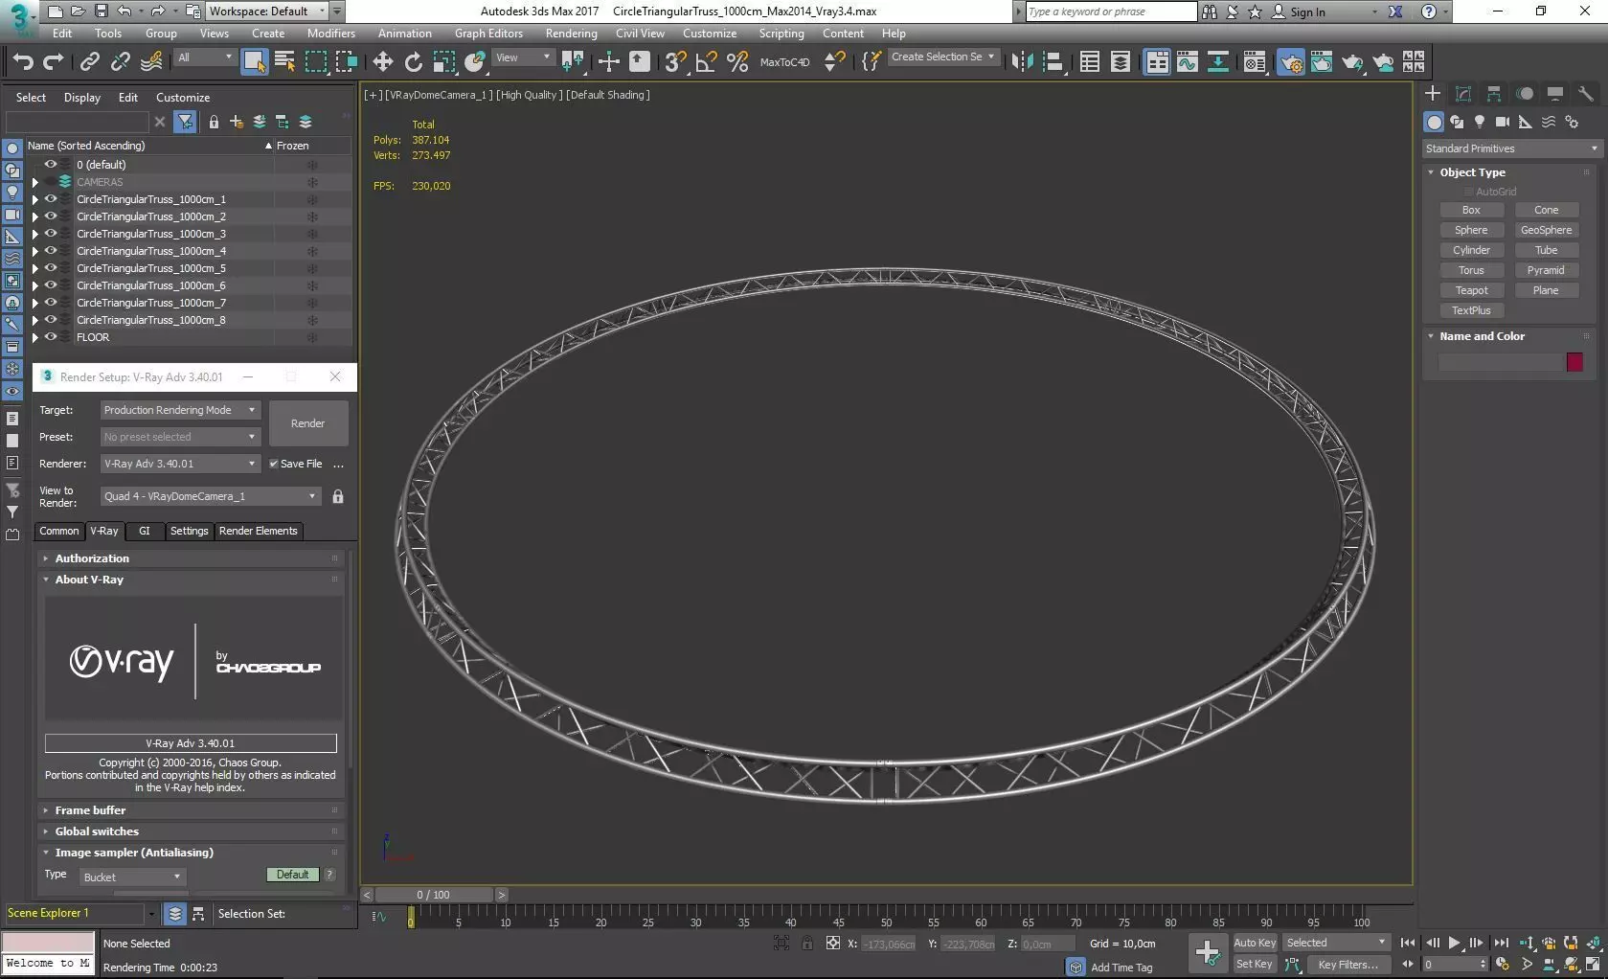Activate the Select and Rotate tool
This screenshot has height=979, width=1608.
coord(413,62)
